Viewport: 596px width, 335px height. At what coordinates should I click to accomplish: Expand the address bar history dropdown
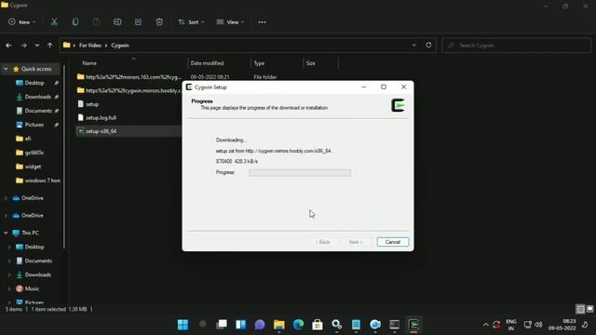[413, 46]
